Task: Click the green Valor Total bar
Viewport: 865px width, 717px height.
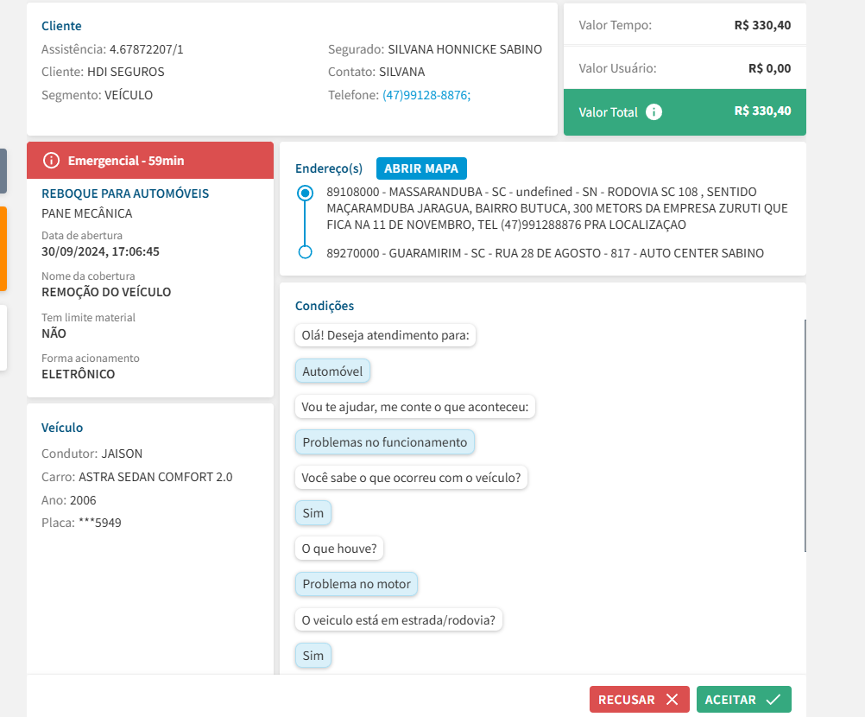Action: coord(685,112)
